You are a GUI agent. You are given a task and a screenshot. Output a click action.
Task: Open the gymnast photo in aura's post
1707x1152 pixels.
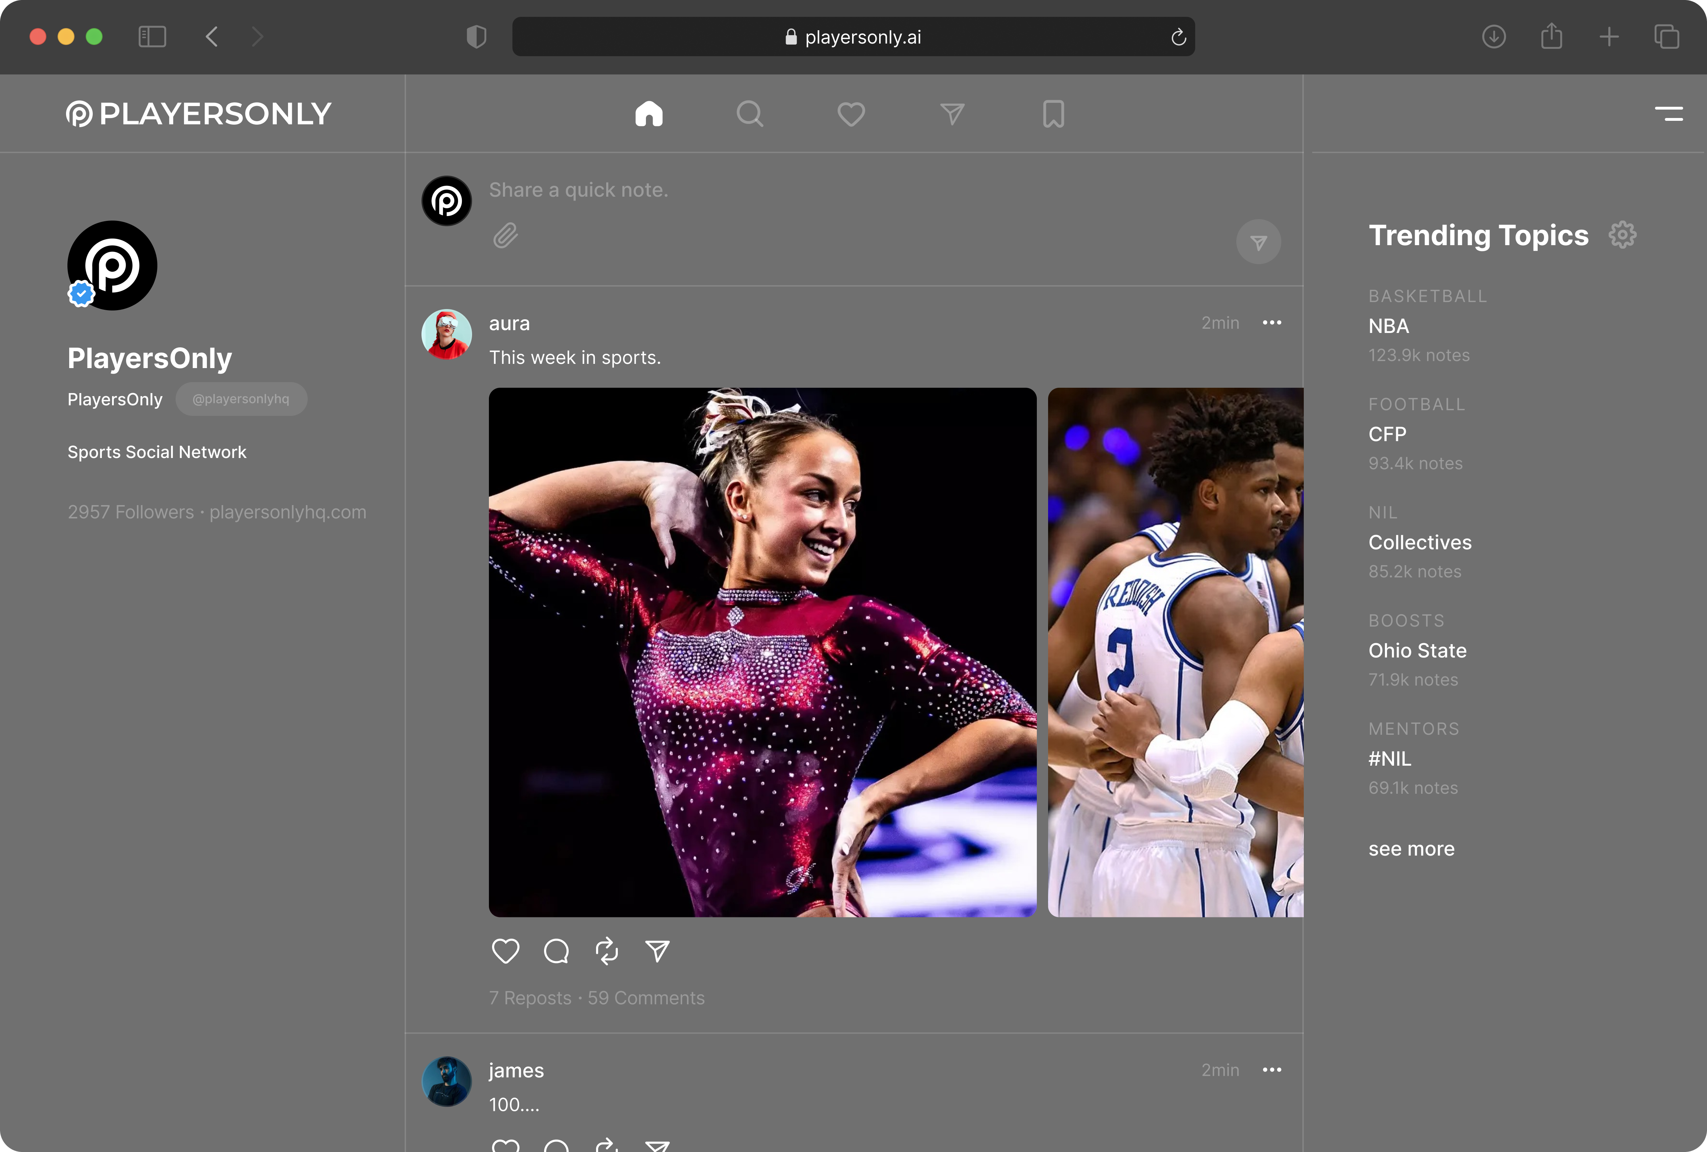tap(763, 653)
